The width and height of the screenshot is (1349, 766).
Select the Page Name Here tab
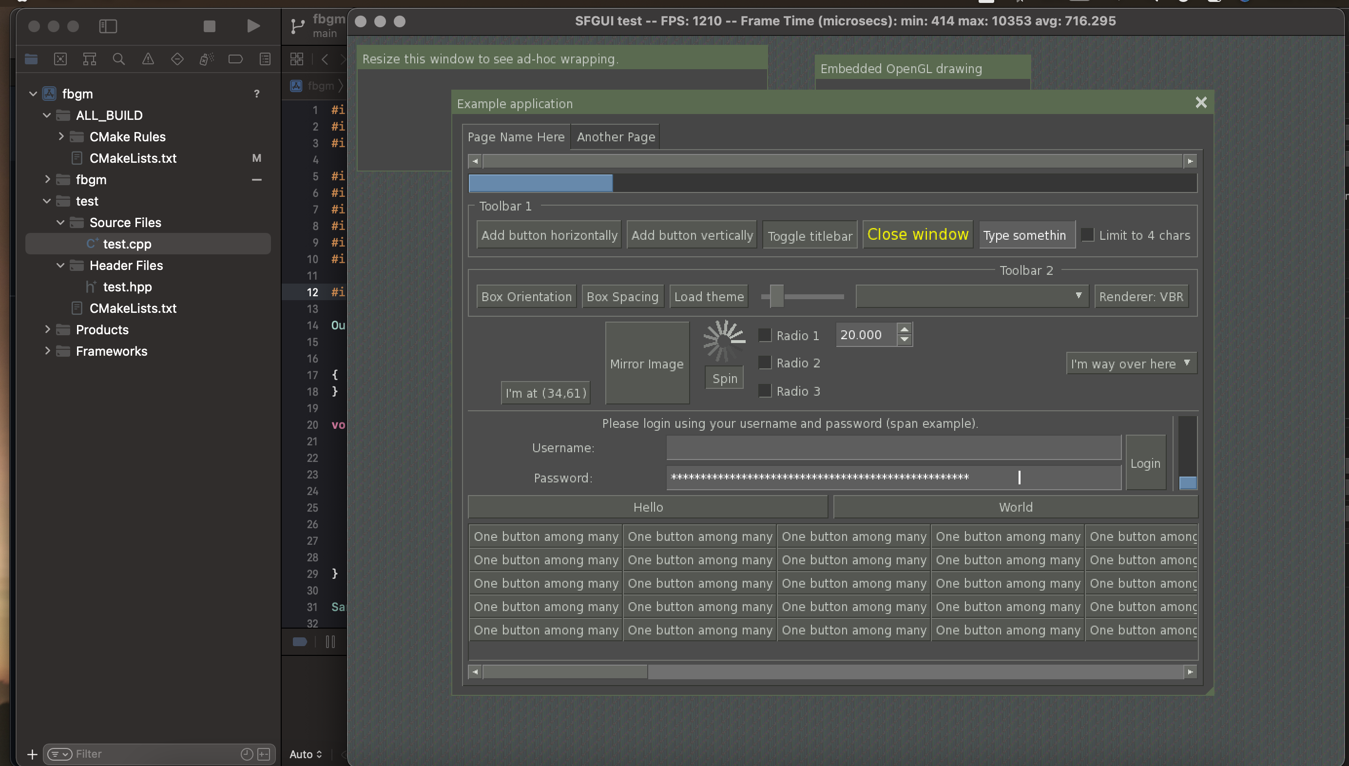[x=516, y=136]
